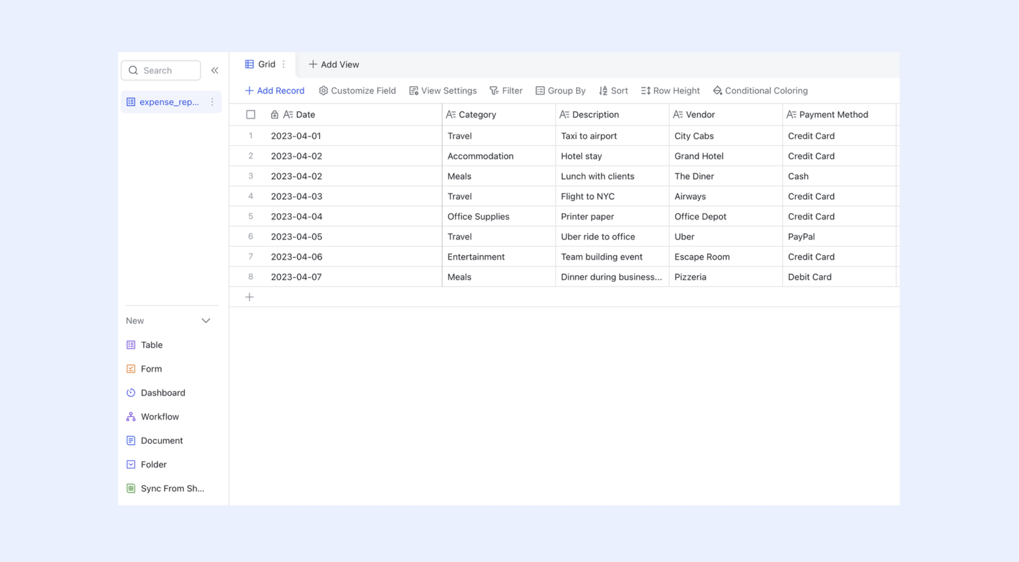Click the Grid view table icon

[249, 64]
